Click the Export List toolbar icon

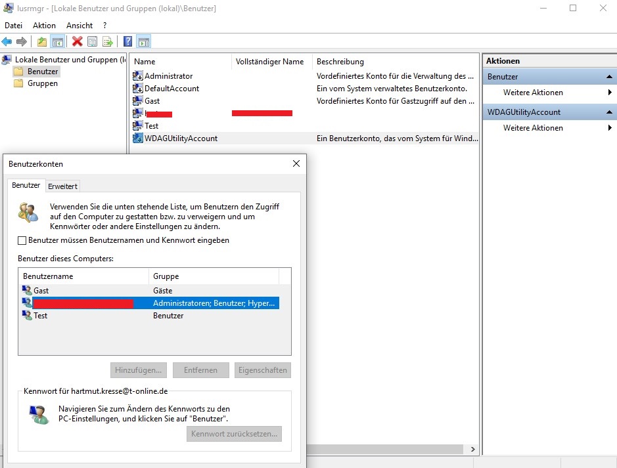108,42
